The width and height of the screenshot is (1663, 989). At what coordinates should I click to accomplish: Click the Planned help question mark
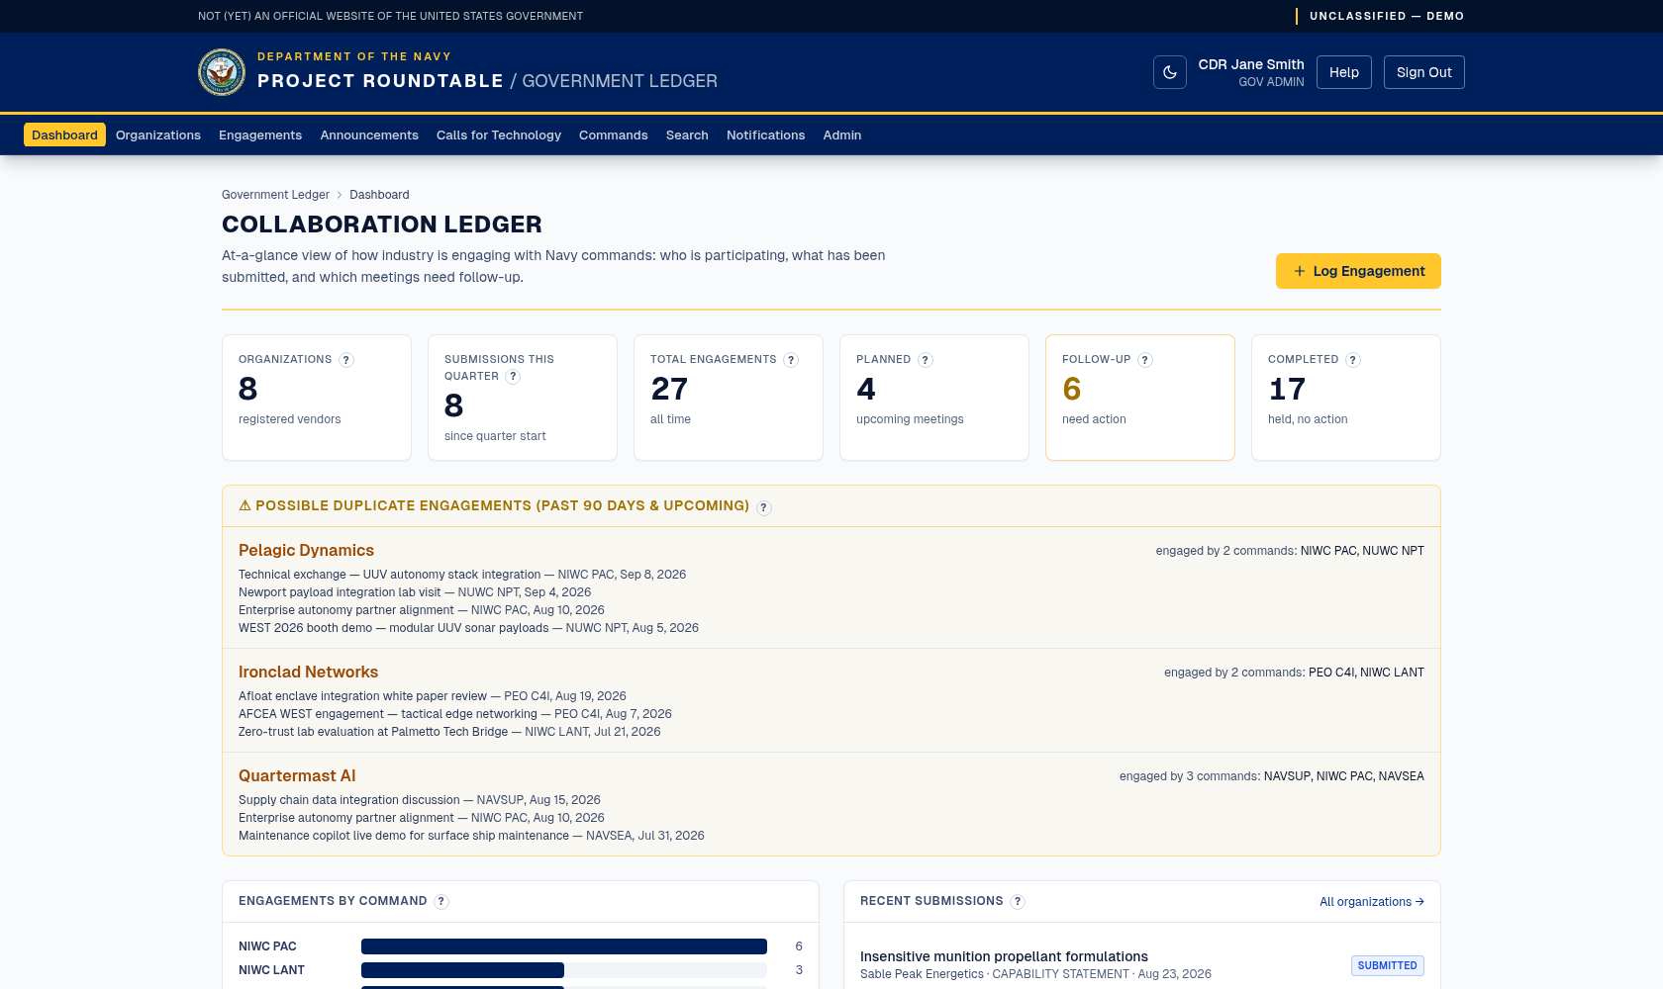point(926,360)
